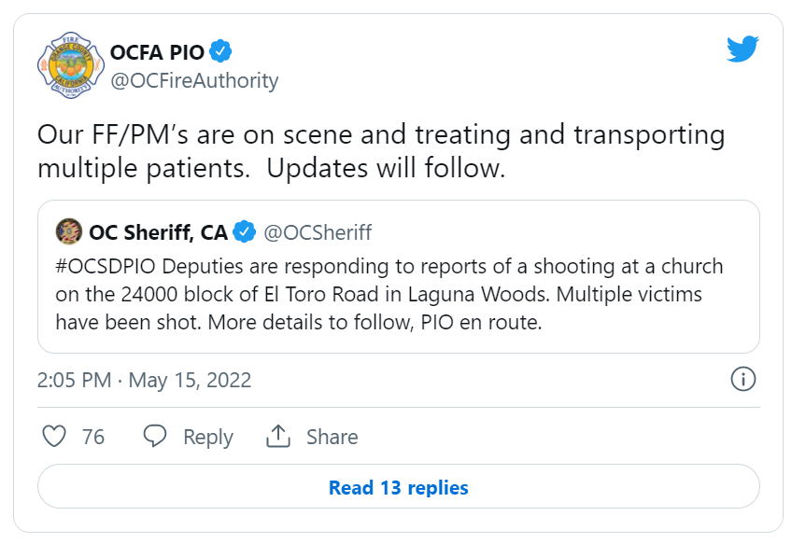Image resolution: width=806 pixels, height=544 pixels.
Task: Click the #OCSDPIO hashtag
Action: tap(106, 267)
